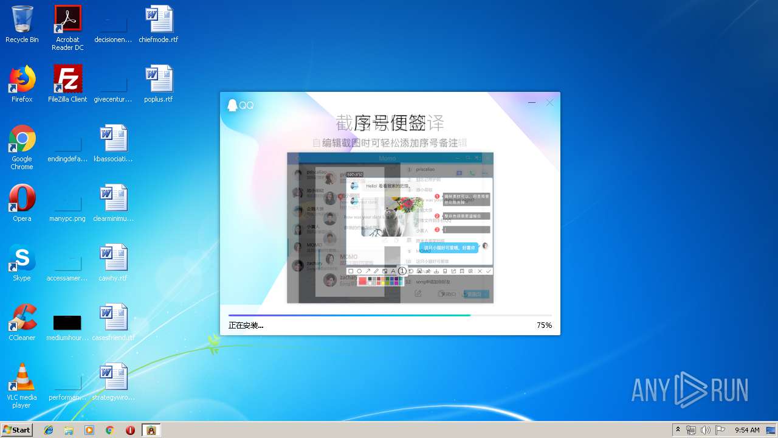Open chiefmode.rtf document icon
This screenshot has width=778, height=438.
tap(159, 24)
